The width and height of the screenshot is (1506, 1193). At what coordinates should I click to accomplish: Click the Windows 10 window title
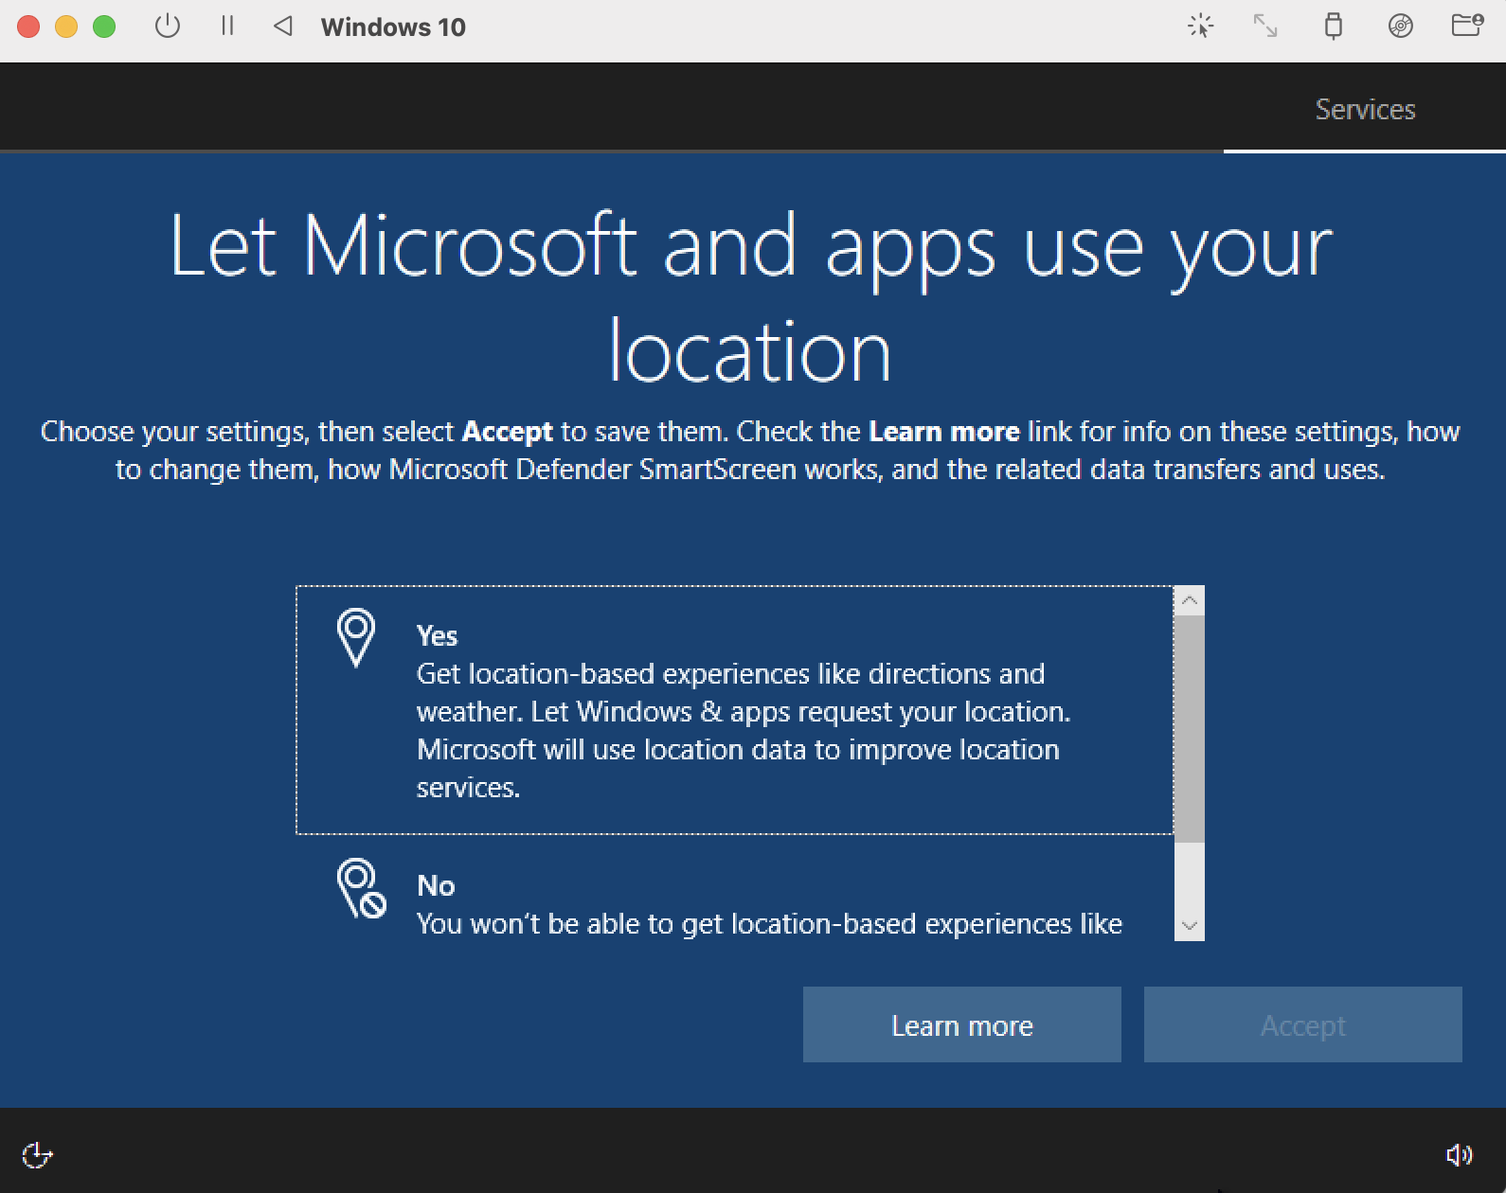tap(393, 27)
